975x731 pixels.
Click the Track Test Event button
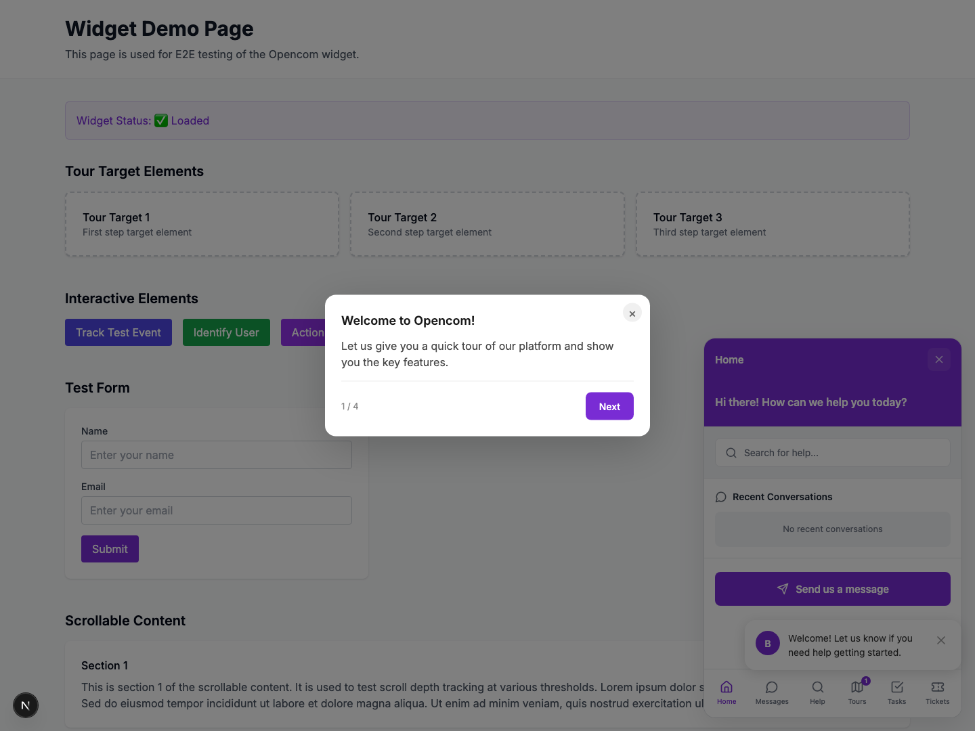click(x=118, y=332)
